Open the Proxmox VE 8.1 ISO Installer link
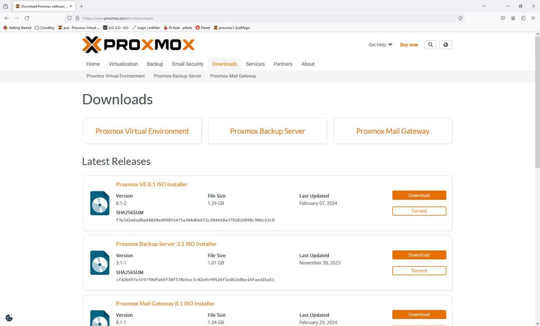 click(152, 184)
